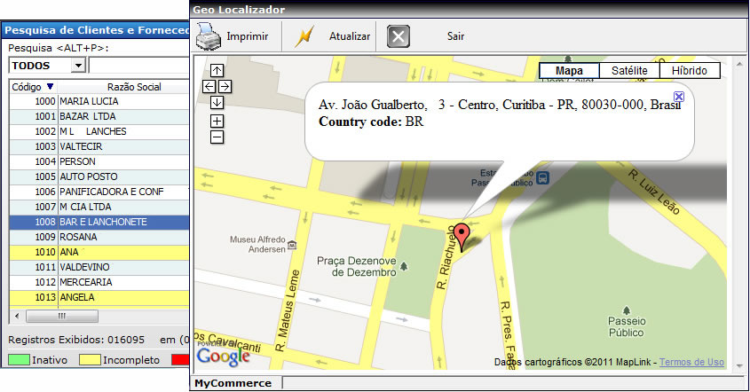This screenshot has height=392, width=750.
Task: Click the Atualizar label in toolbar
Action: [x=350, y=36]
